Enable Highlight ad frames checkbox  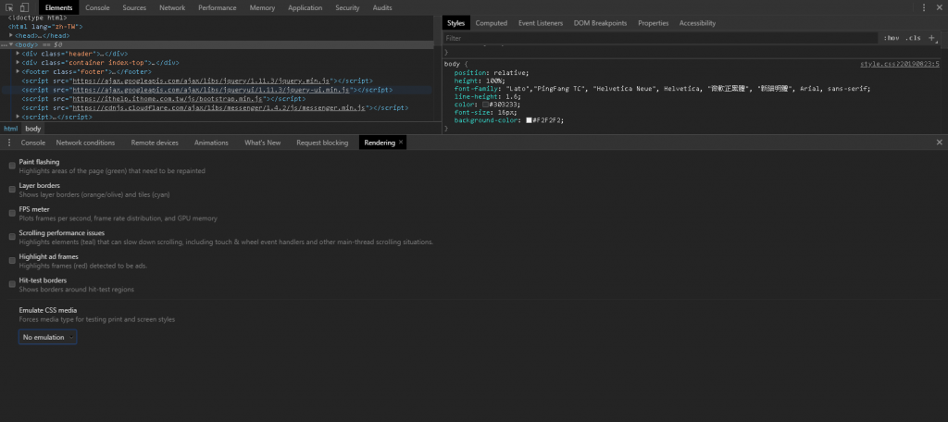12,260
